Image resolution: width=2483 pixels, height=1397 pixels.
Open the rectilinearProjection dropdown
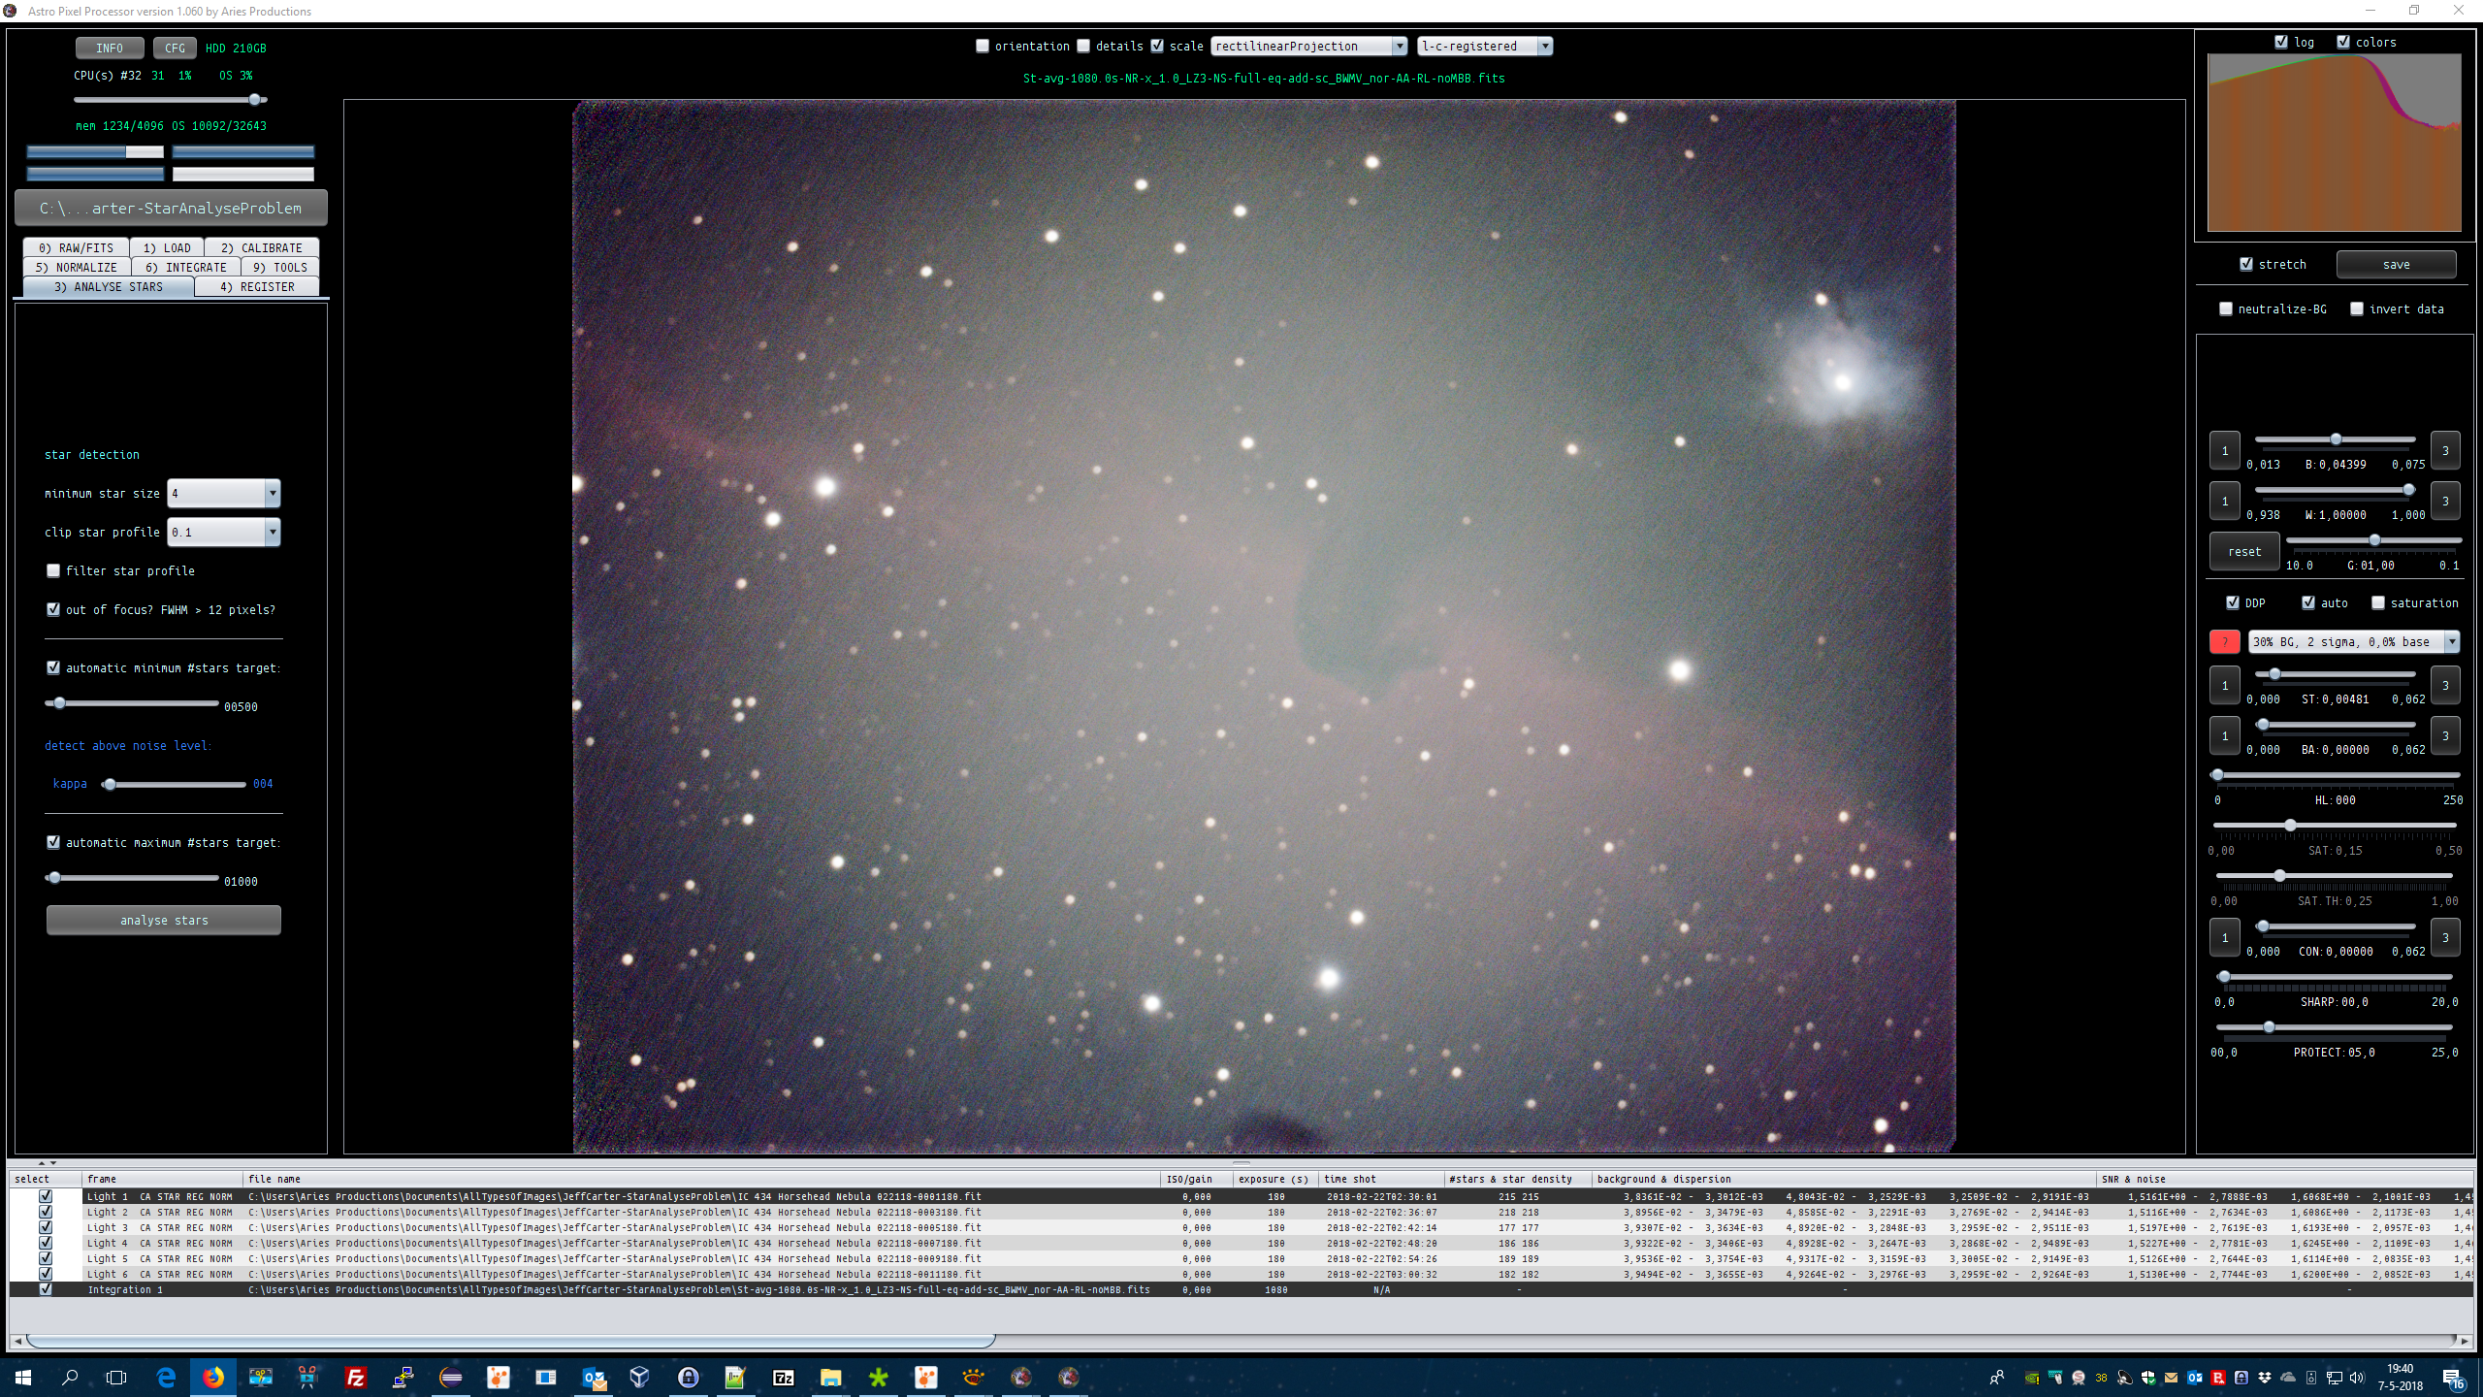pos(1399,46)
